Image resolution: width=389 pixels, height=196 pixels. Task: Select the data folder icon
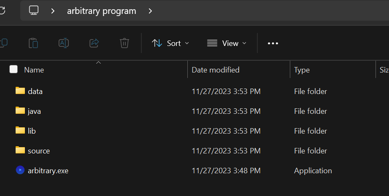pyautogui.click(x=20, y=91)
